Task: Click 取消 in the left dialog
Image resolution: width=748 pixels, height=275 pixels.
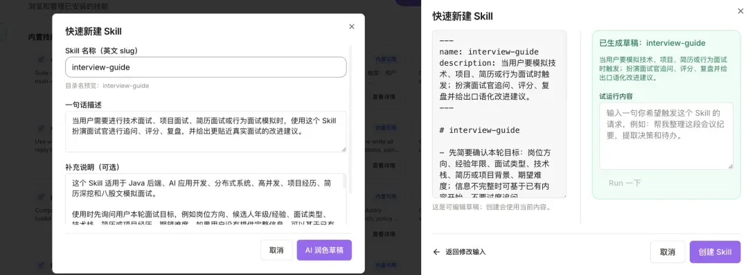Action: coord(276,250)
